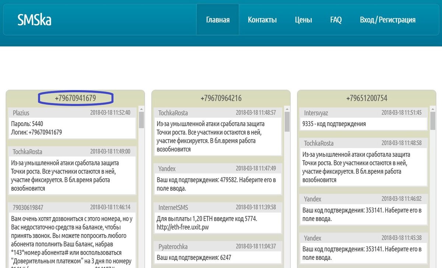Click TochkaRosta message in +79651200754 panel

pyautogui.click(x=364, y=167)
